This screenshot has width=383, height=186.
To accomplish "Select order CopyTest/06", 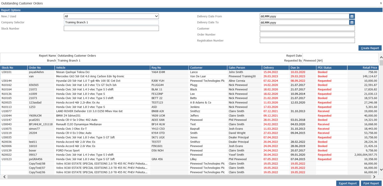I will coord(37,172).
